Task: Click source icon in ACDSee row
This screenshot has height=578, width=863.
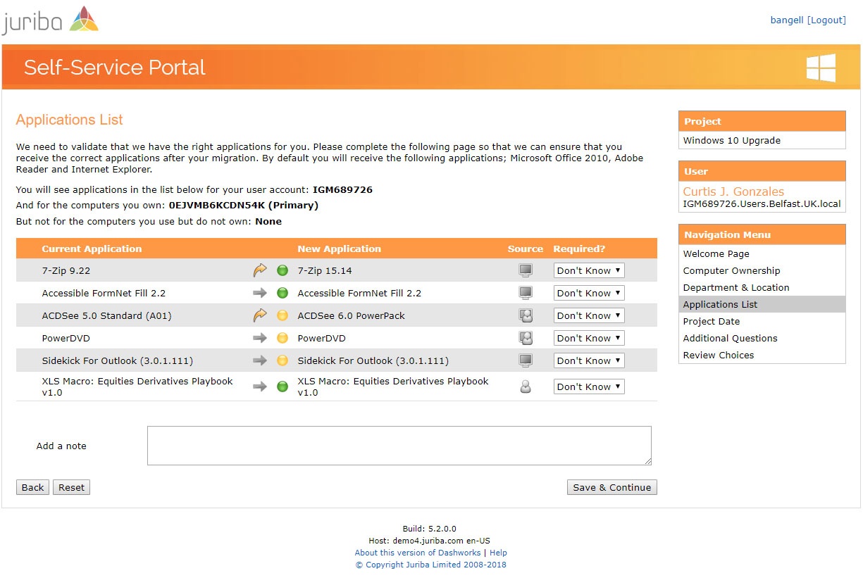Action: point(526,315)
